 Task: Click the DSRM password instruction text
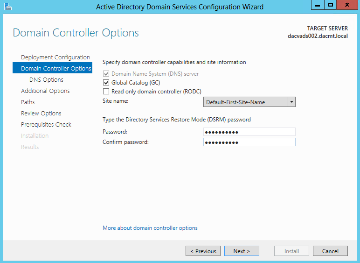click(x=177, y=120)
